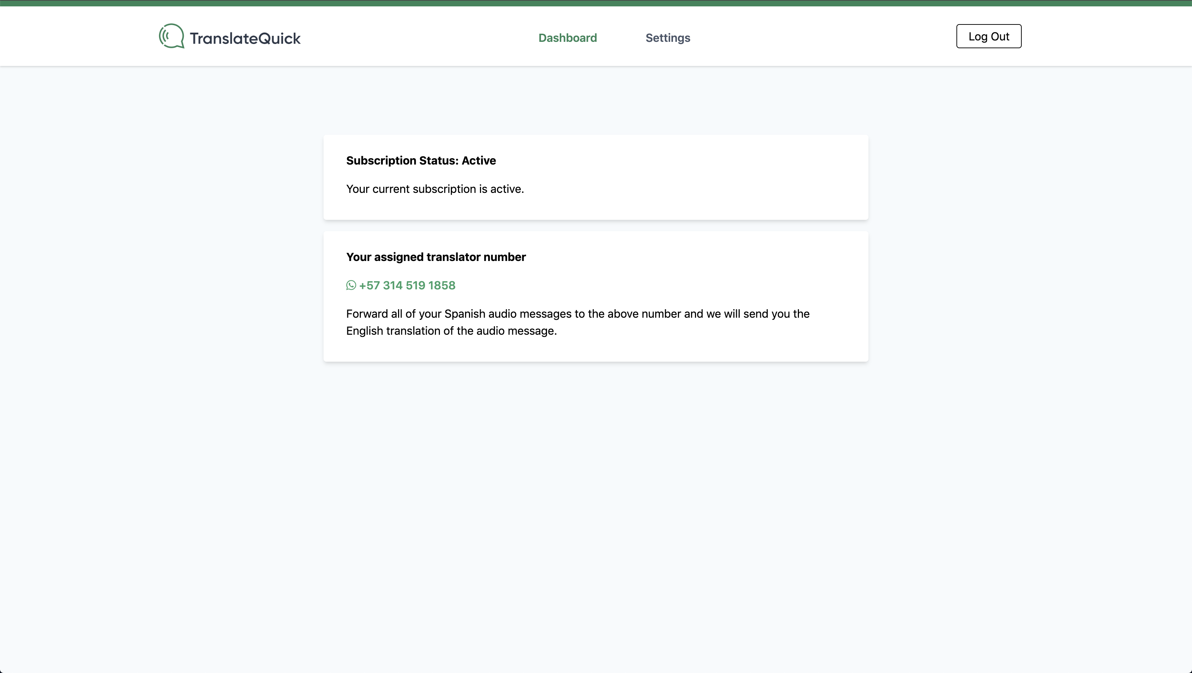Click blank header space between logo and Dashboard
1192x673 pixels.
(x=416, y=37)
